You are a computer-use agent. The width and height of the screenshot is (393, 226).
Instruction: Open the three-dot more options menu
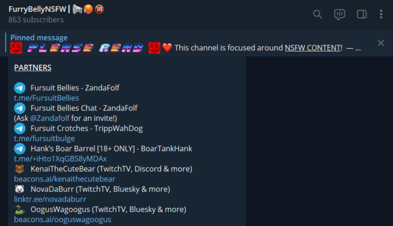[381, 14]
